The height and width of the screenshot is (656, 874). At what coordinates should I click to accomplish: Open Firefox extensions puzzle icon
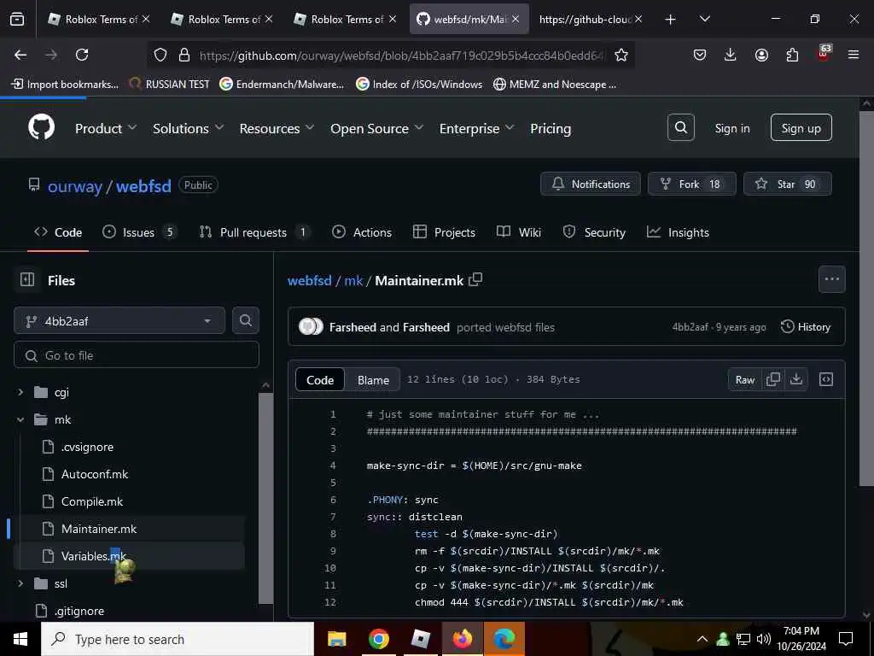(792, 55)
